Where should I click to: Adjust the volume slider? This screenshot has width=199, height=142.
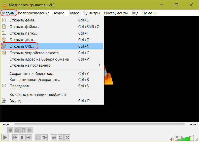tap(185, 138)
